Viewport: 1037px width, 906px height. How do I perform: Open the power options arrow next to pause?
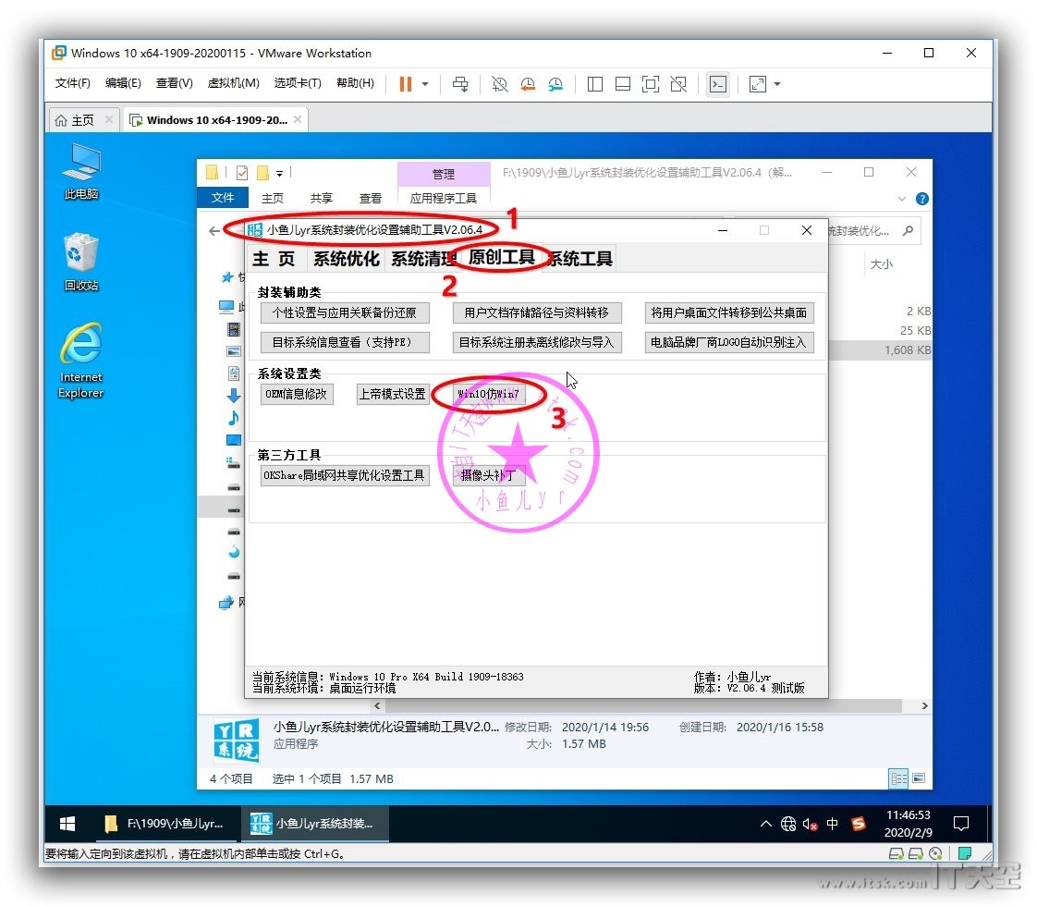[425, 84]
